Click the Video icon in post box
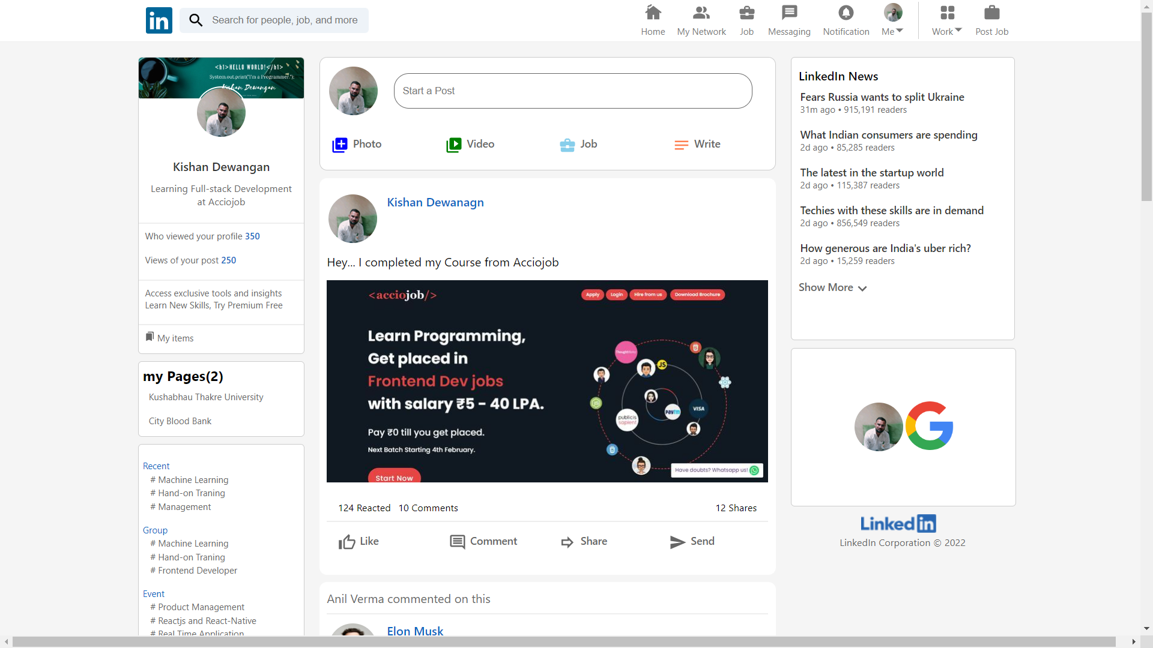1153x648 pixels. (453, 145)
